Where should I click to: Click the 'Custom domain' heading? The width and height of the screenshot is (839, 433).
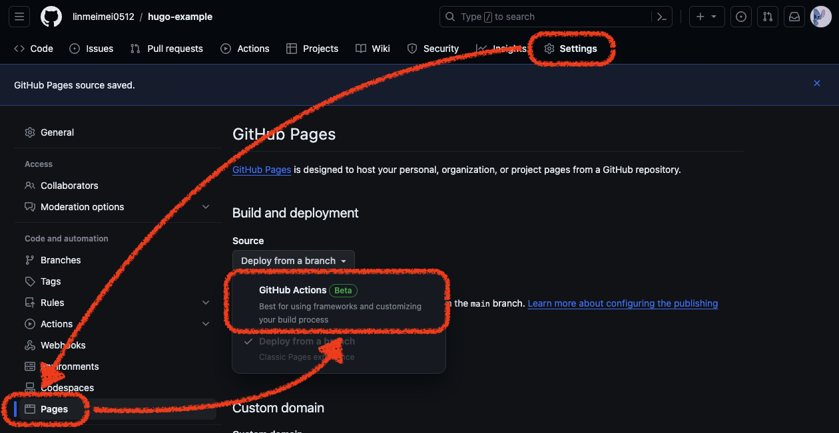(x=278, y=408)
